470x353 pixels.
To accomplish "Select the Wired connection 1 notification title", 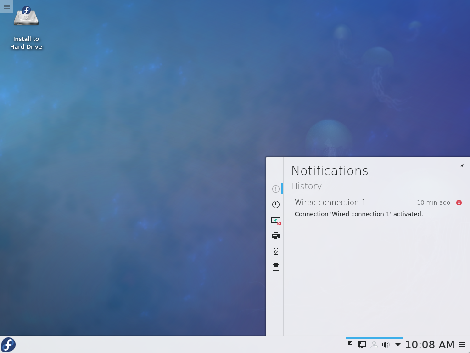I will click(x=330, y=202).
